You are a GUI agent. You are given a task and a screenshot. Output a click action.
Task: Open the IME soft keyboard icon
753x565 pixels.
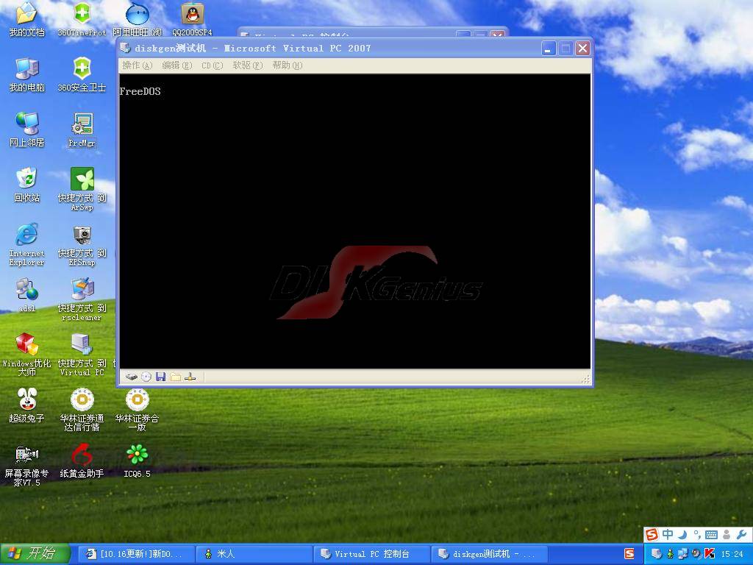tap(712, 535)
